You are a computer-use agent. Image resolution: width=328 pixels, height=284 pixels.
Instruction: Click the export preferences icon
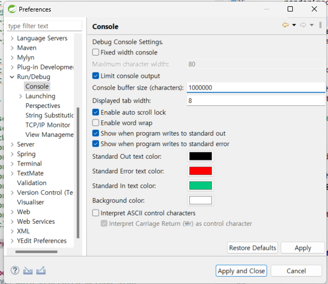tap(41, 270)
